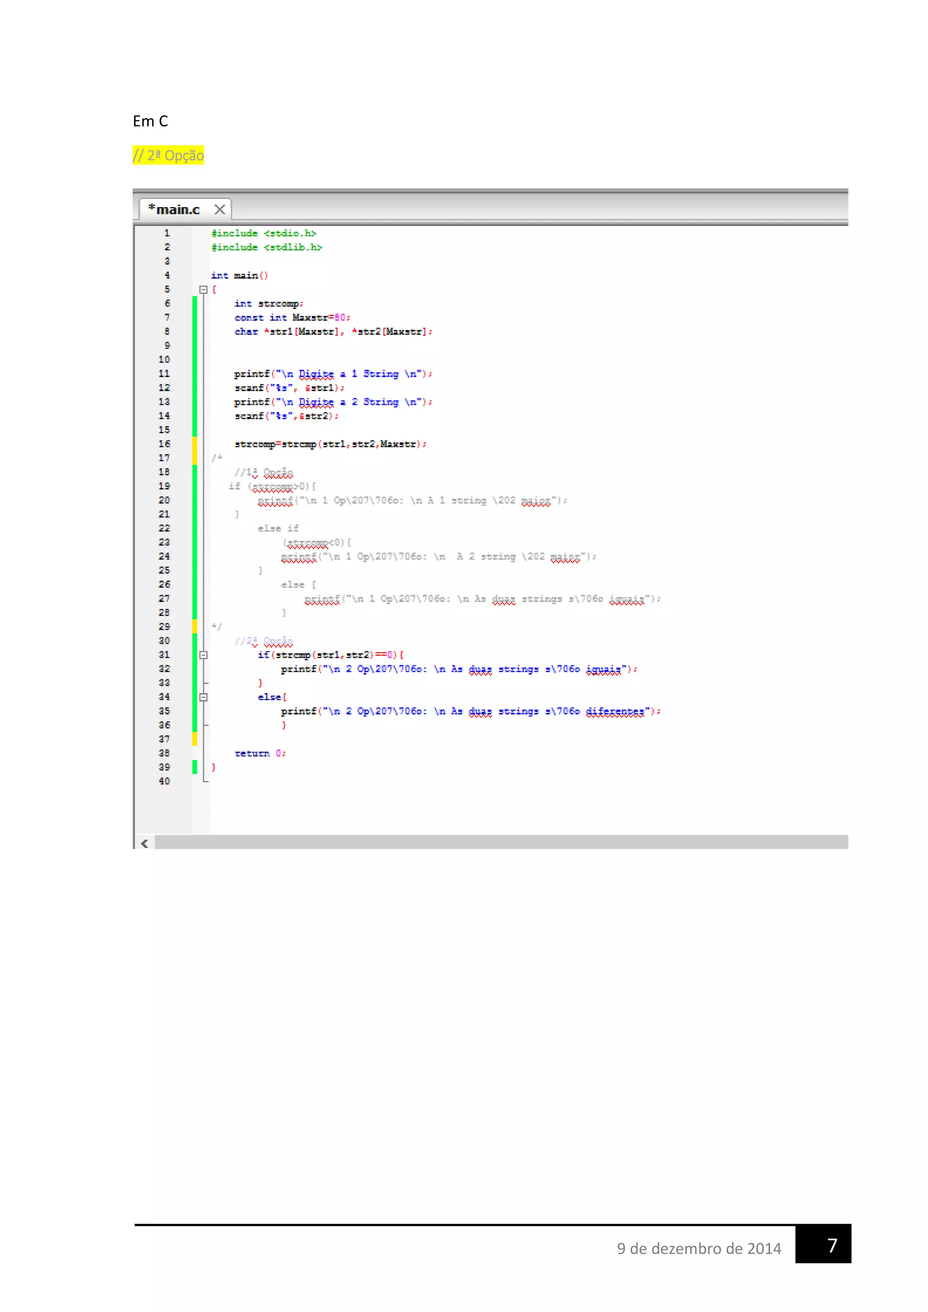
Task: Click the green change marker beside line 39
Action: pos(195,767)
